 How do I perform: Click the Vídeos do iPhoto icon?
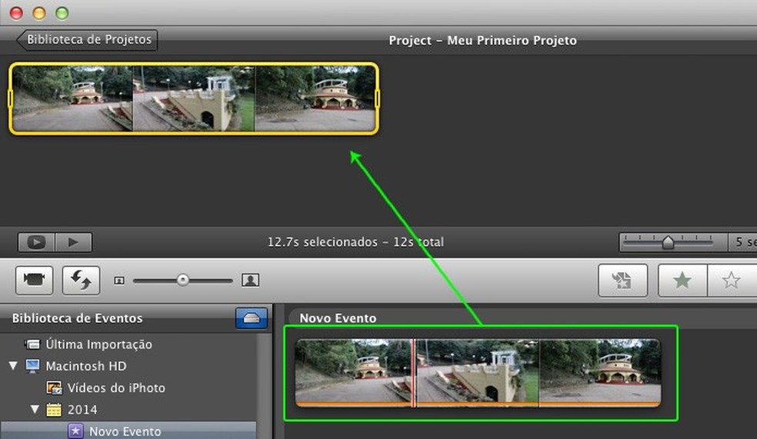(x=54, y=387)
